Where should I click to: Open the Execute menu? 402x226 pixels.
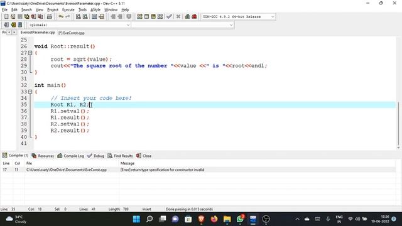click(68, 10)
